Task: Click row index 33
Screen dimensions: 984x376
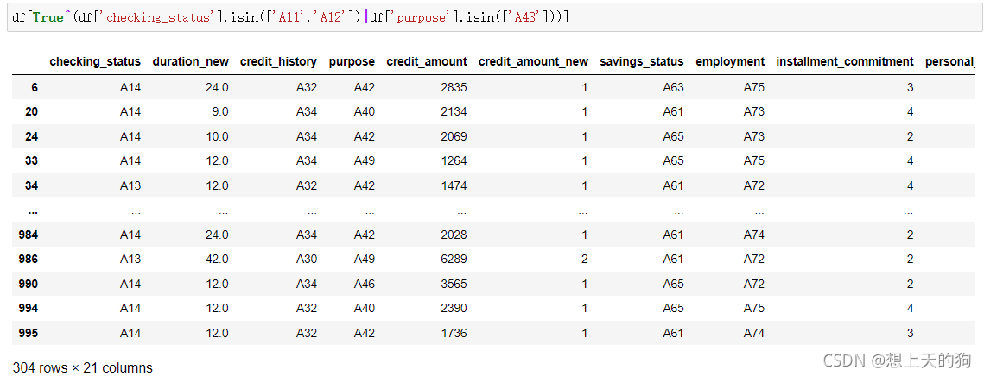Action: coord(31,161)
